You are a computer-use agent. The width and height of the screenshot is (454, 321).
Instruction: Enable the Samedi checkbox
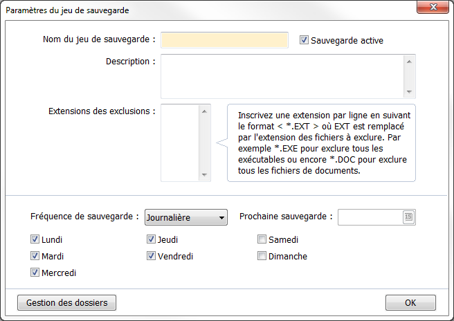point(262,240)
